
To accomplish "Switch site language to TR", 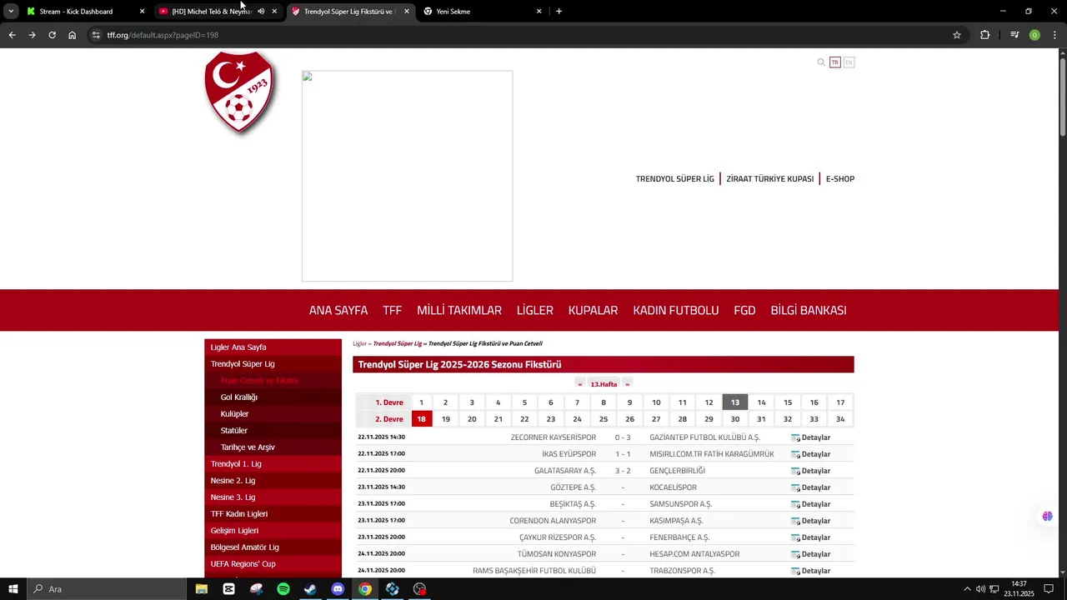I will pos(835,62).
